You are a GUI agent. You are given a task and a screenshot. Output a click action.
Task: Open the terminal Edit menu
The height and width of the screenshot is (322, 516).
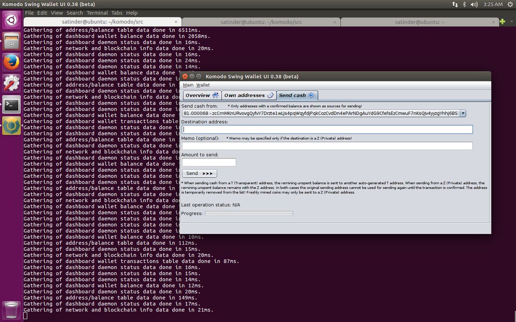pyautogui.click(x=42, y=13)
